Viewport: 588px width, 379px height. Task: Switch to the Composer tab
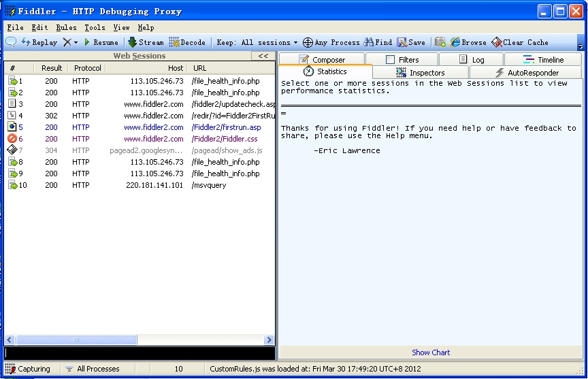[321, 59]
